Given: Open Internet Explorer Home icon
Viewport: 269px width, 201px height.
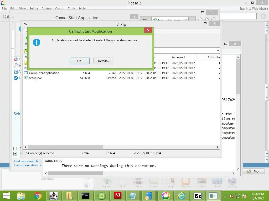Looking at the screenshot, I should (x=200, y=19).
